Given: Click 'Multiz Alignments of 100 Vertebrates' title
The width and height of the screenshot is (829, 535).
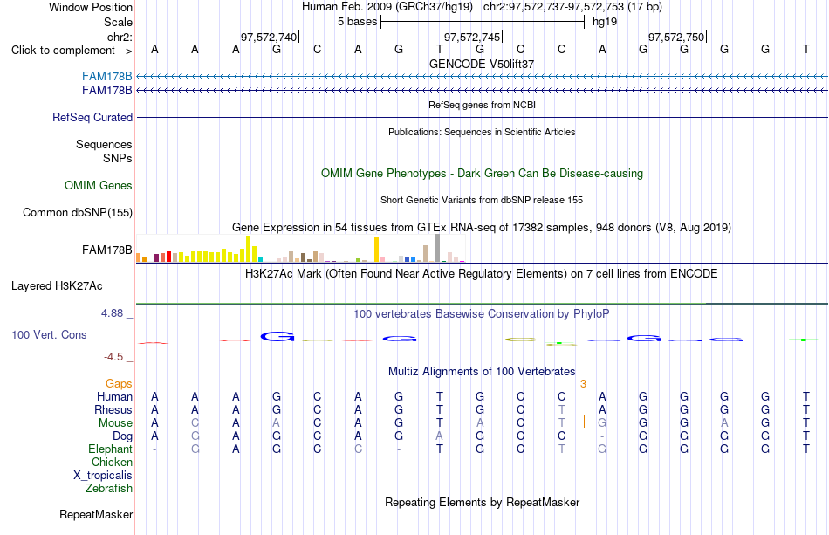Looking at the screenshot, I should 482,372.
